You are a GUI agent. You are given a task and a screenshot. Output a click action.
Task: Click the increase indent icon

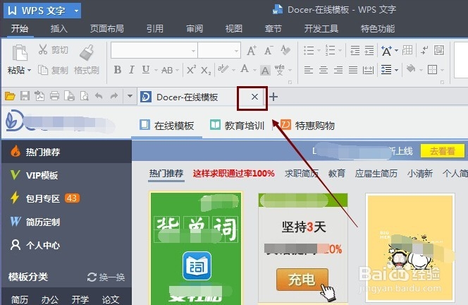369,50
